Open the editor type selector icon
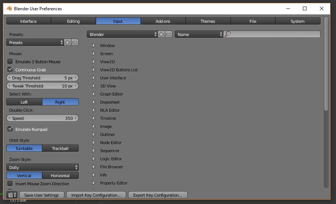The image size is (336, 204). pos(12,195)
